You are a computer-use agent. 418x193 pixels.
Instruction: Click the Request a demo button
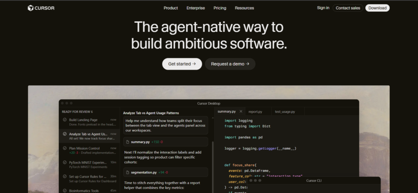pyautogui.click(x=230, y=64)
